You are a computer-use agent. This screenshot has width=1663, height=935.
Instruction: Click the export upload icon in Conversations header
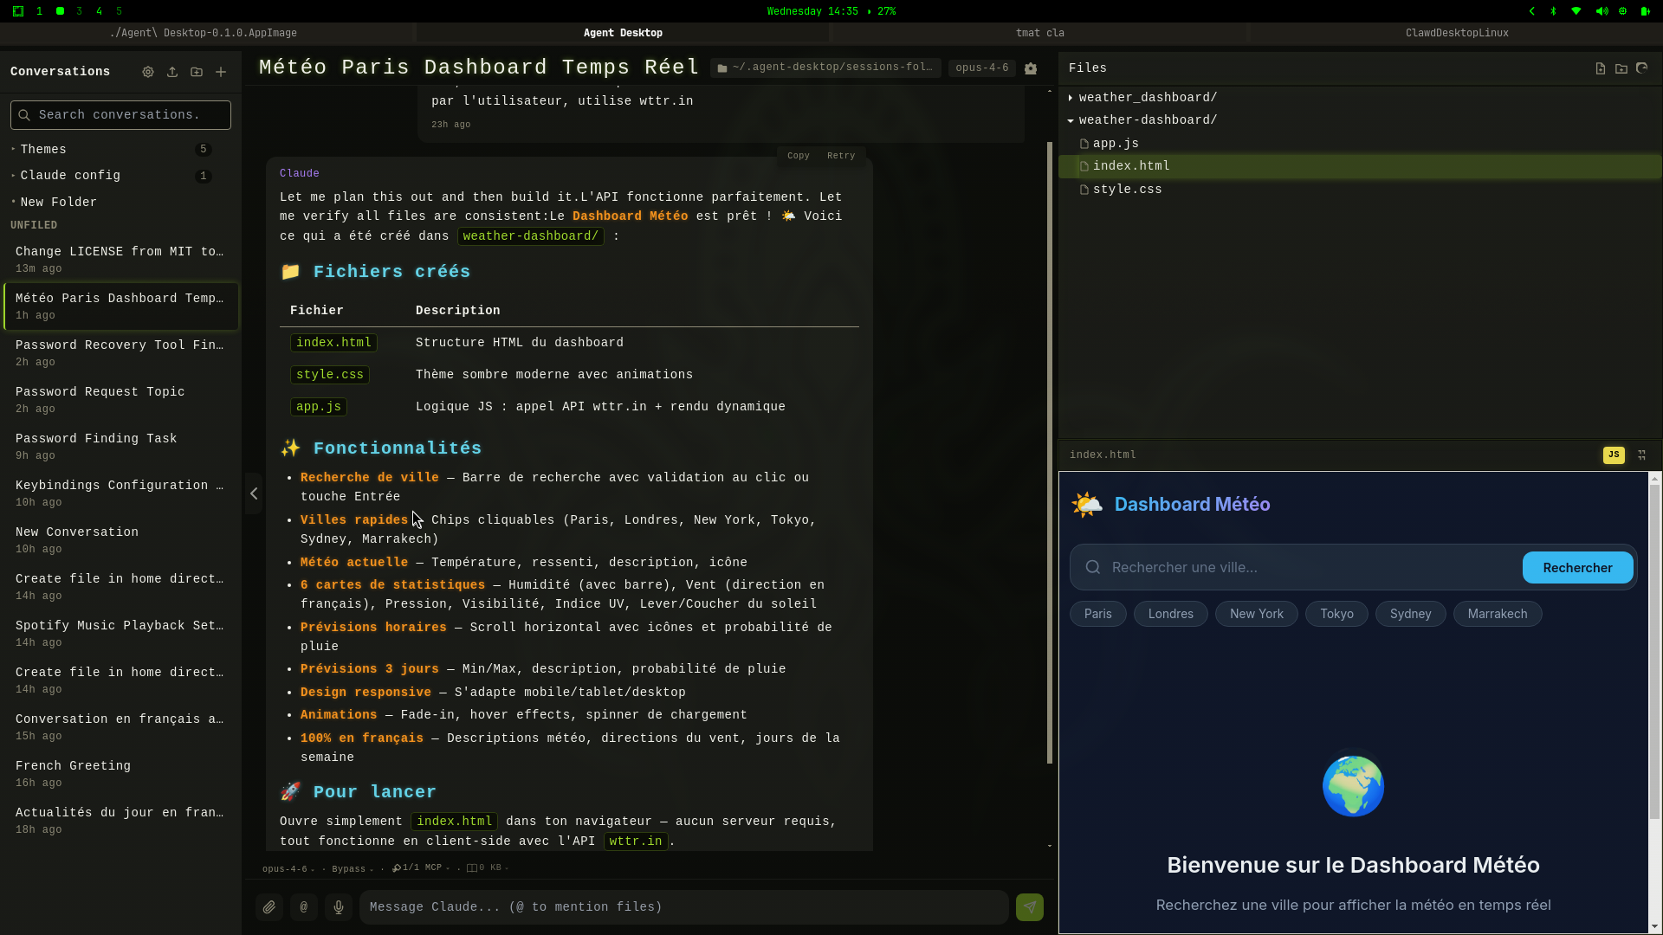(172, 72)
